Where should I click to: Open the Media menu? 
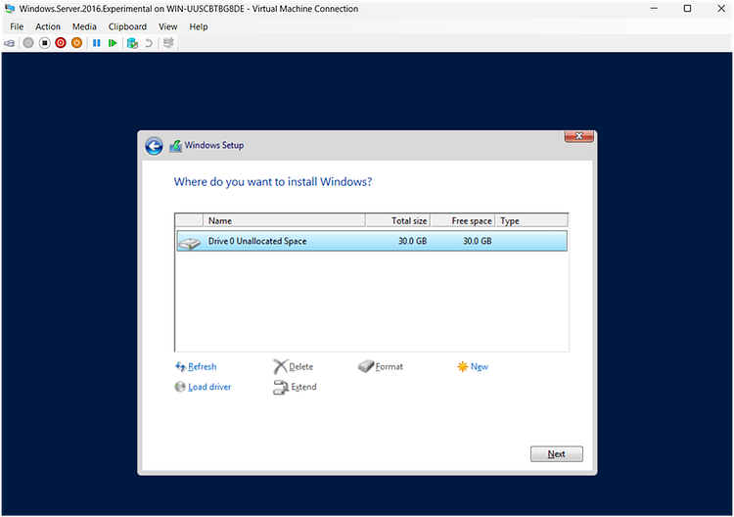[x=84, y=26]
